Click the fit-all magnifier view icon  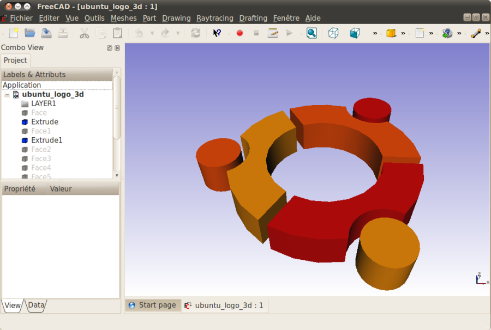click(312, 33)
